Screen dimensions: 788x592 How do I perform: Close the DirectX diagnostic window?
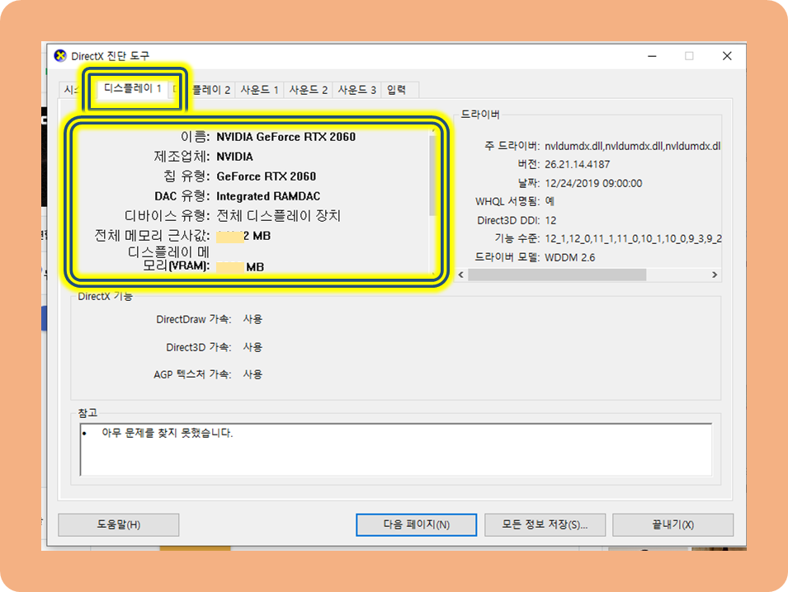pos(727,56)
